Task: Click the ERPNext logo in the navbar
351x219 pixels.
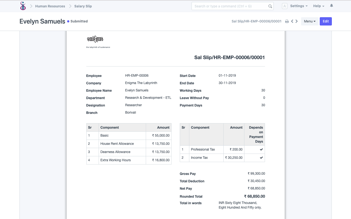Action: [23, 6]
